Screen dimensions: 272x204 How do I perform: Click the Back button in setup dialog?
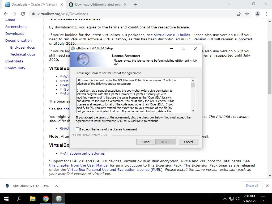146,142
